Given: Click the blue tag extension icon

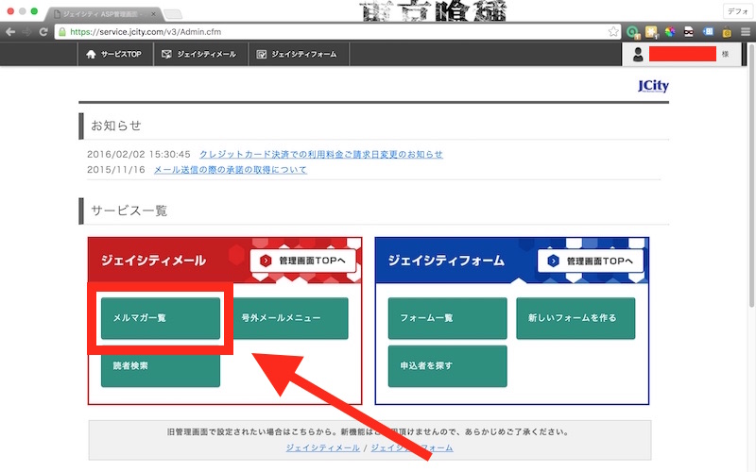Looking at the screenshot, I should click(708, 31).
